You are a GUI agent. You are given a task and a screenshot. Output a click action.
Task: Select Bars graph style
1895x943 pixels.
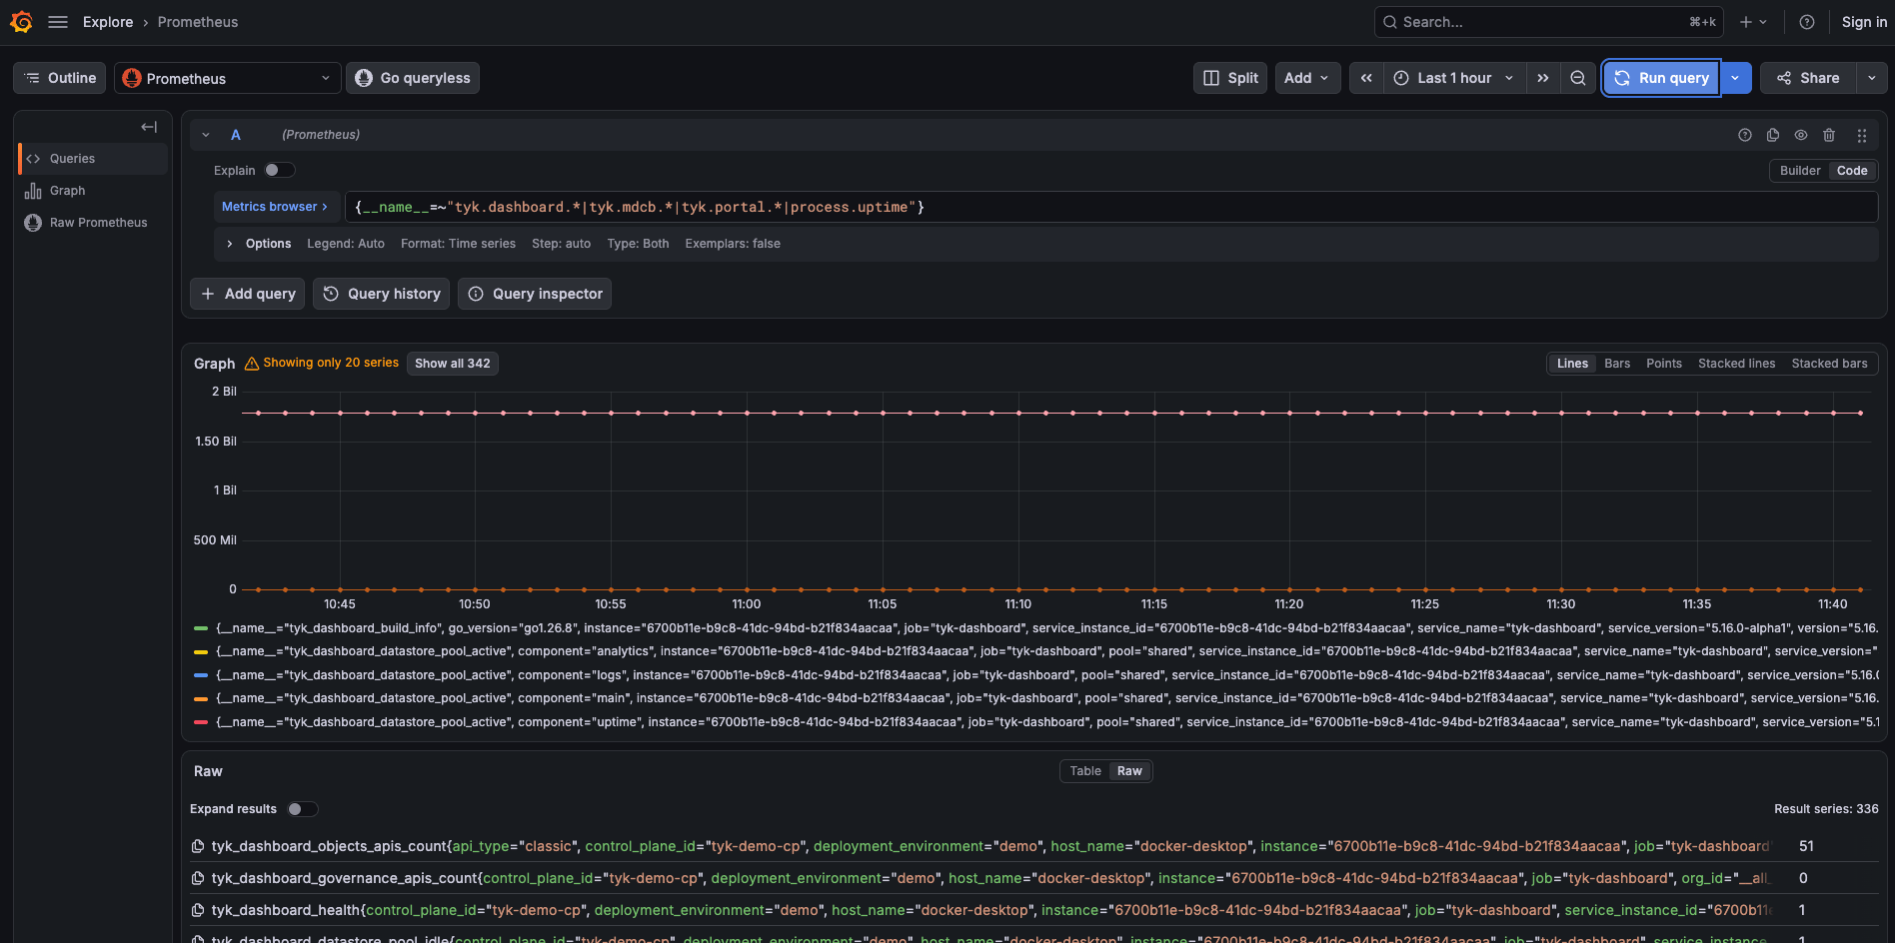coord(1617,364)
